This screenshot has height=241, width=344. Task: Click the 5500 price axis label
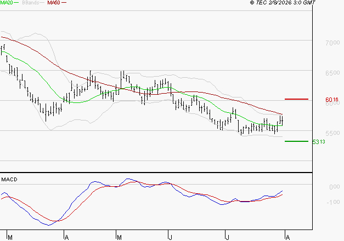332,133
